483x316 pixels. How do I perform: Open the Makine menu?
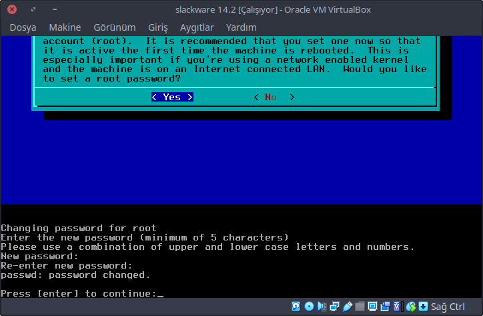point(65,27)
